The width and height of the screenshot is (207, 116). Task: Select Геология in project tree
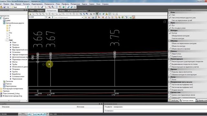pyautogui.click(x=9, y=81)
